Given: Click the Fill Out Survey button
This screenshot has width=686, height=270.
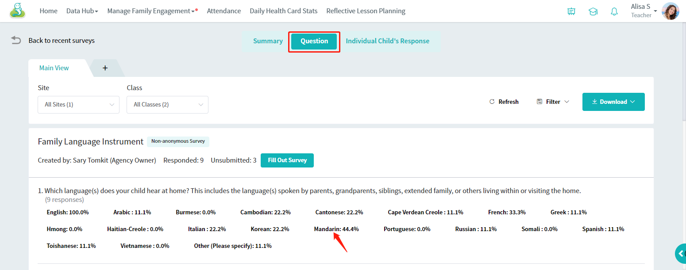Looking at the screenshot, I should click(287, 160).
